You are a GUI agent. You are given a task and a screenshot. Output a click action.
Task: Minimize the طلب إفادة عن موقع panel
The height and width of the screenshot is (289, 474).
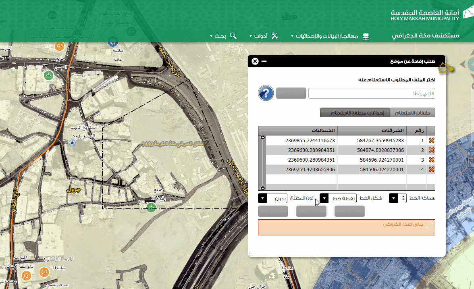(x=264, y=61)
